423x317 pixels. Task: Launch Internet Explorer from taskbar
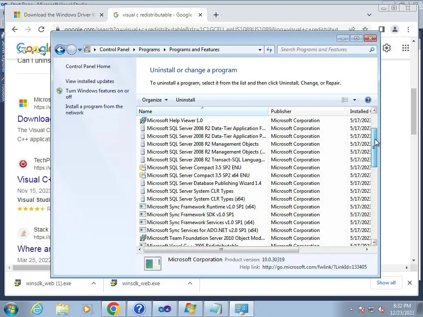click(37, 309)
